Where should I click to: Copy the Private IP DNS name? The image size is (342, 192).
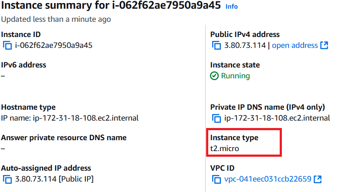click(217, 118)
